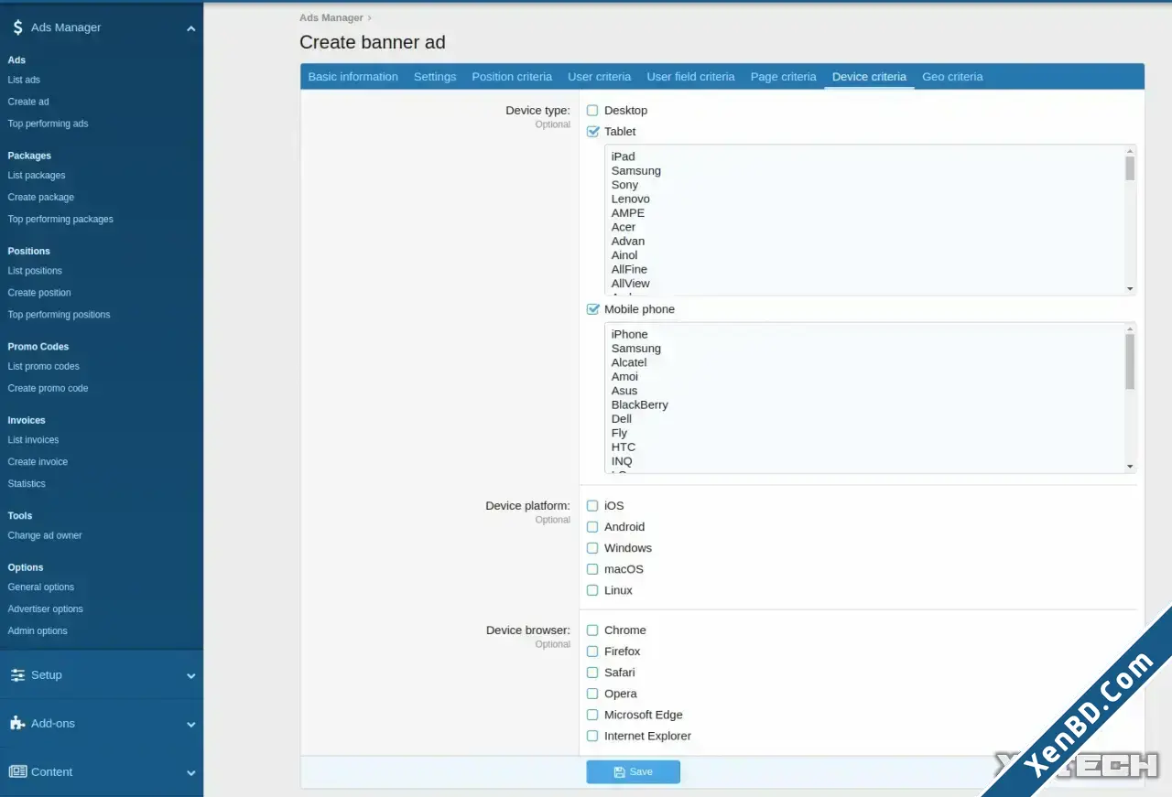1172x797 pixels.
Task: Check the Microsoft Edge browser checkbox
Action: (x=592, y=715)
